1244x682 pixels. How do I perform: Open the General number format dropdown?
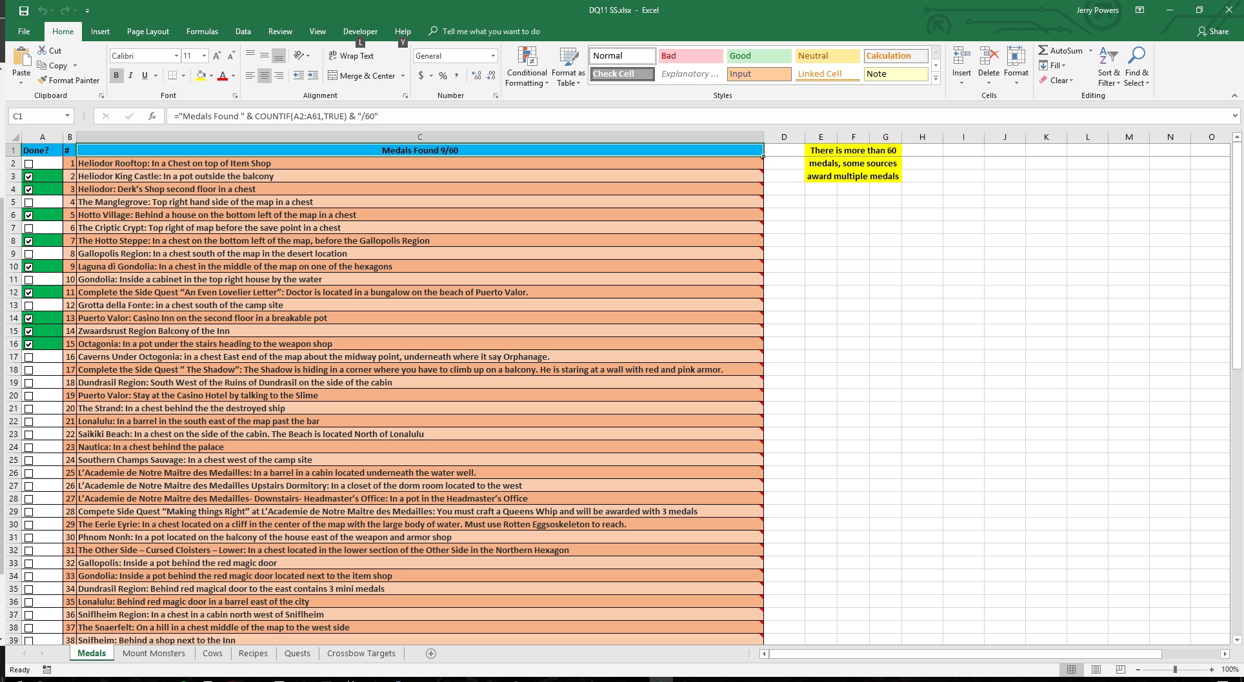tap(493, 56)
